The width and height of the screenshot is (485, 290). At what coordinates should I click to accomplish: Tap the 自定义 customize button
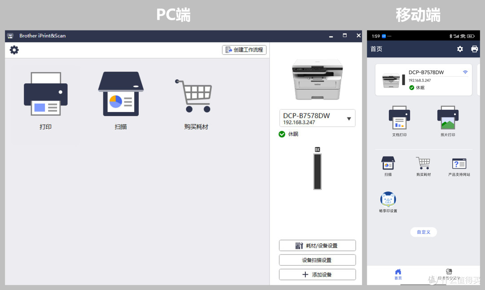423,232
